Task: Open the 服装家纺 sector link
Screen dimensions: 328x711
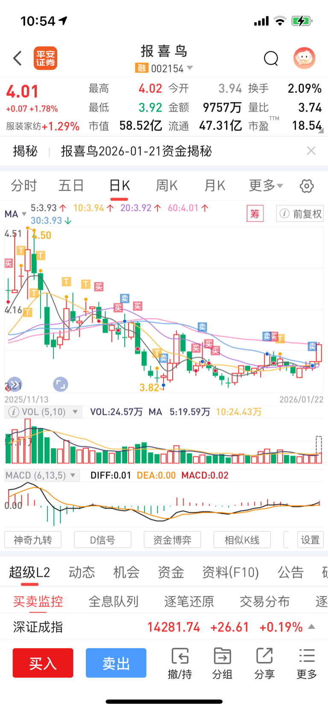Action: pos(43,126)
